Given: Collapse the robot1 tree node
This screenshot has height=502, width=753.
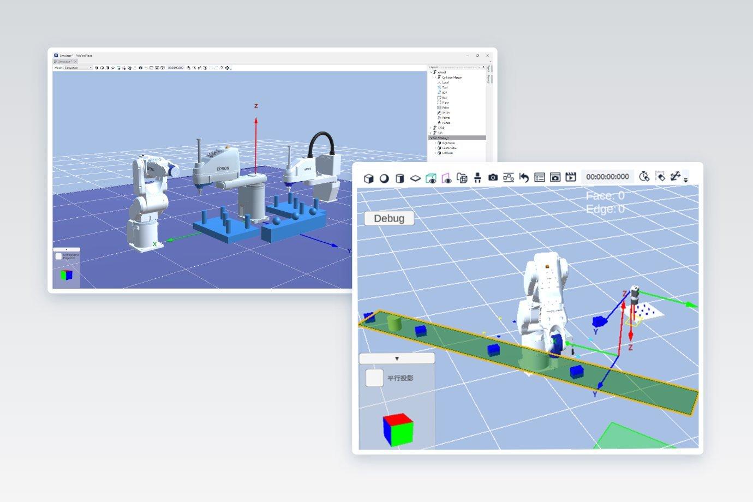Looking at the screenshot, I should (431, 73).
